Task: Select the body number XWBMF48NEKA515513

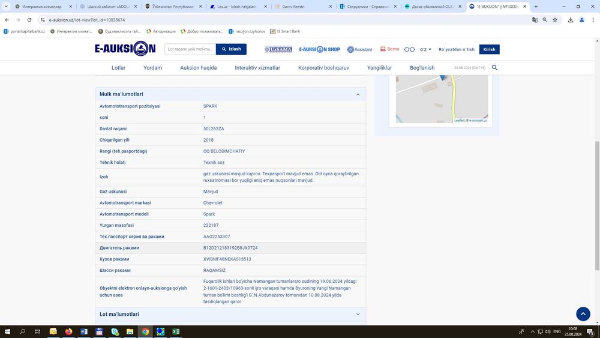Action: pos(227,259)
